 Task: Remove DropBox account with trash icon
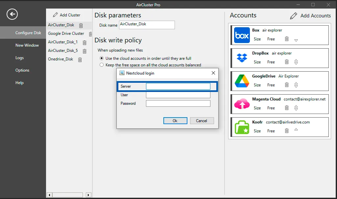[x=286, y=62]
